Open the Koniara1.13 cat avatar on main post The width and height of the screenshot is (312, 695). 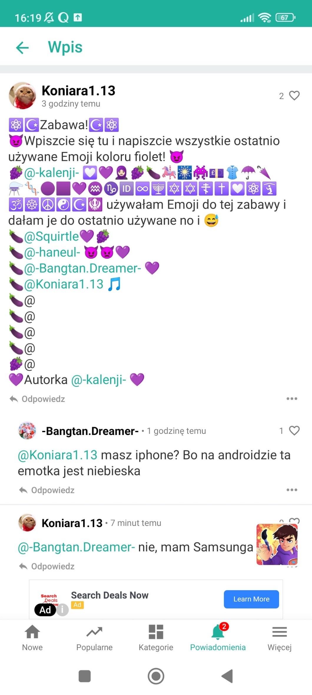pyautogui.click(x=22, y=96)
